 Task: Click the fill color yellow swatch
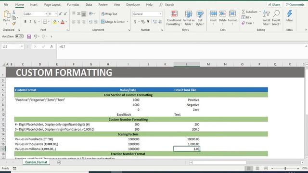pos(54,22)
